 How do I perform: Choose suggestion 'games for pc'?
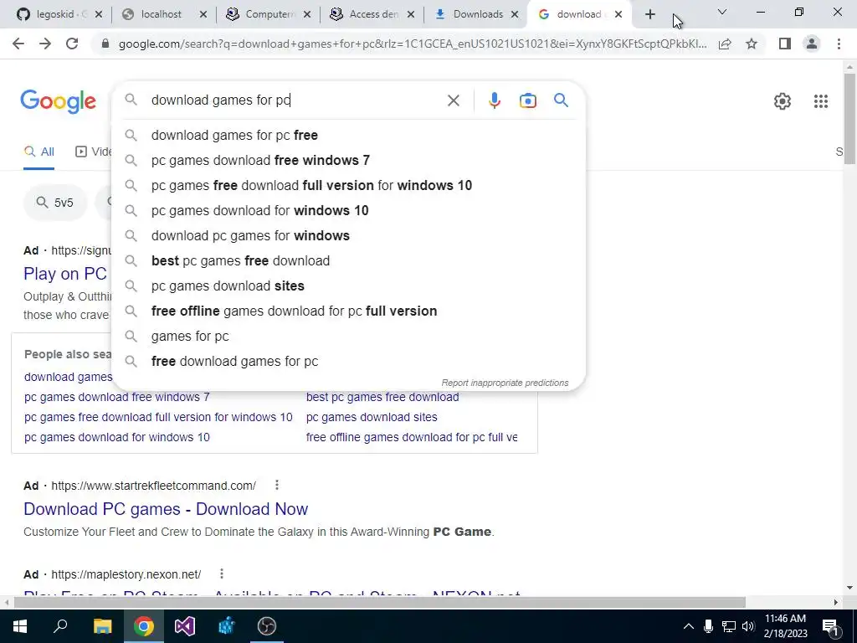click(348, 337)
